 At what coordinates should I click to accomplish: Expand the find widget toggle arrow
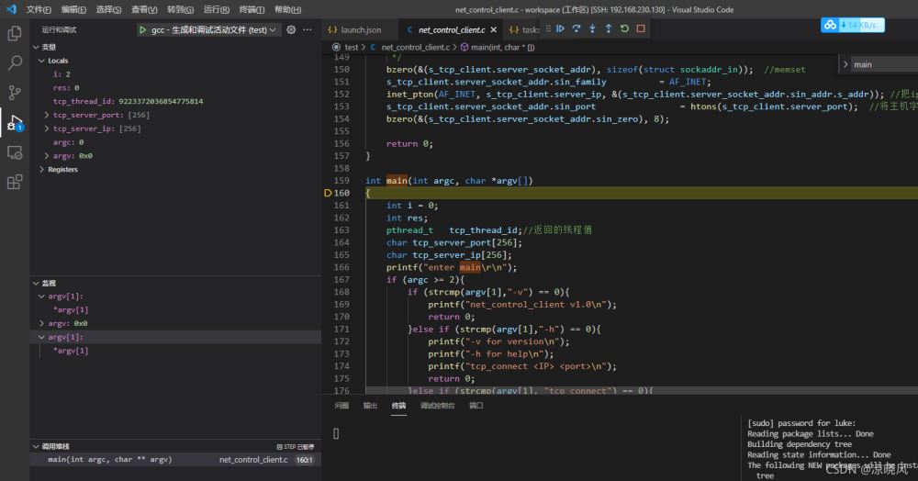(x=845, y=64)
